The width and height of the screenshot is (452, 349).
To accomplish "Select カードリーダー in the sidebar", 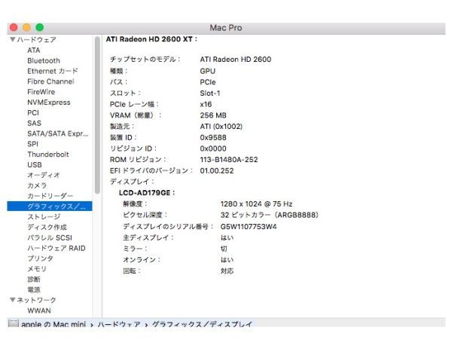I will (x=50, y=196).
